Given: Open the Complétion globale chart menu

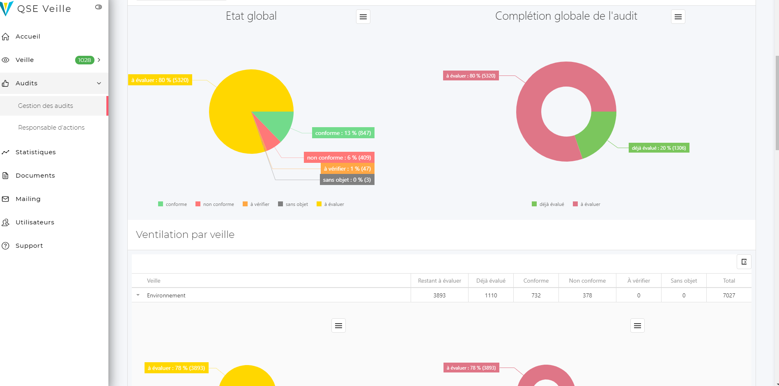Looking at the screenshot, I should pos(678,17).
